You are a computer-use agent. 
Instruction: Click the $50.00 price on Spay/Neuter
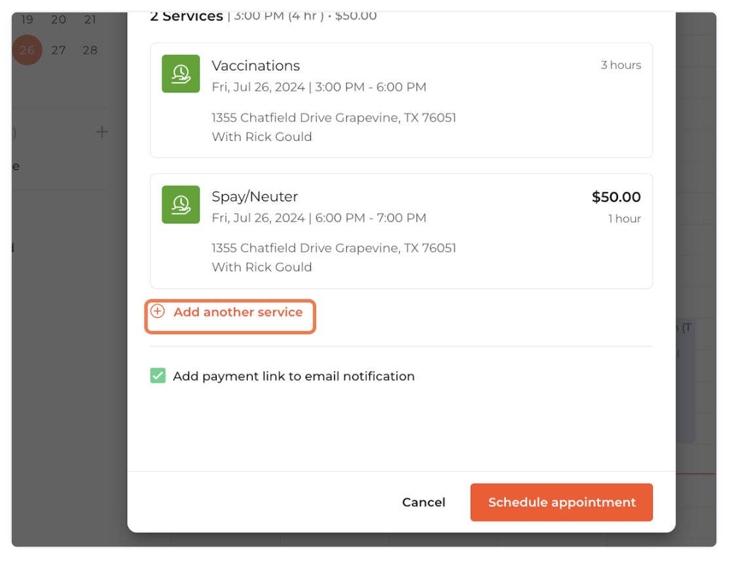(x=615, y=197)
